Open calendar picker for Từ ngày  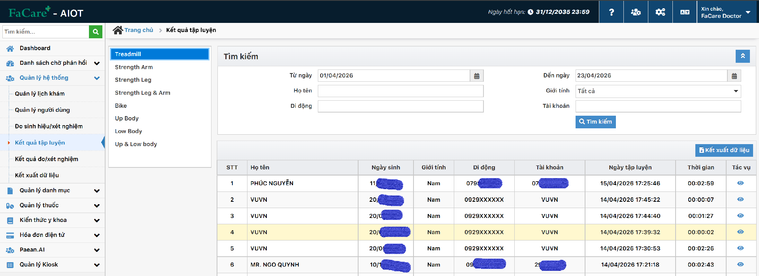point(477,76)
